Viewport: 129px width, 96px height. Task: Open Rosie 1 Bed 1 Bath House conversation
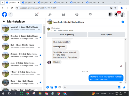[x=22, y=82]
